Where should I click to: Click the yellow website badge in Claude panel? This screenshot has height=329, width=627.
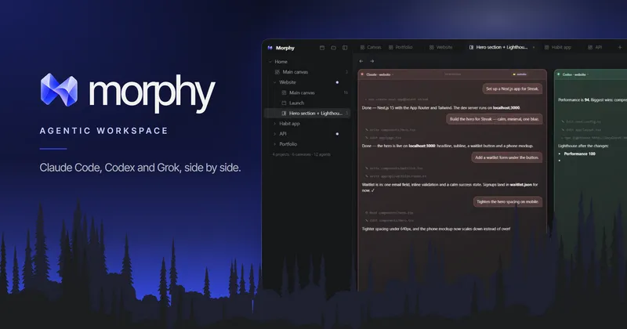(x=520, y=74)
